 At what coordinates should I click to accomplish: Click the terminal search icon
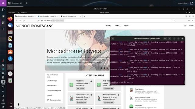point(165,38)
